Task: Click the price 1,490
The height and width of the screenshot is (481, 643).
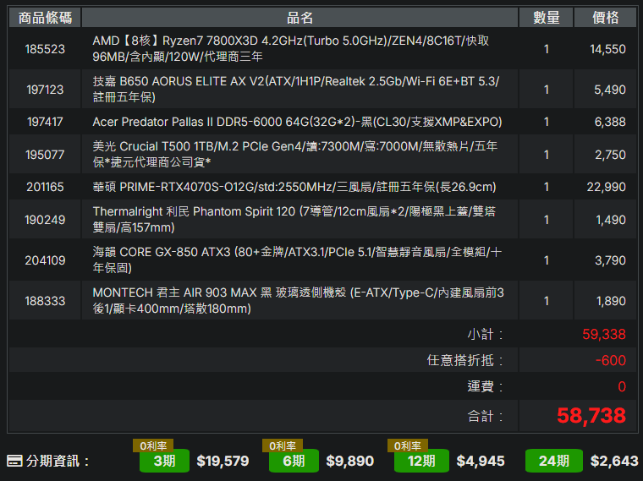Action: [x=611, y=220]
